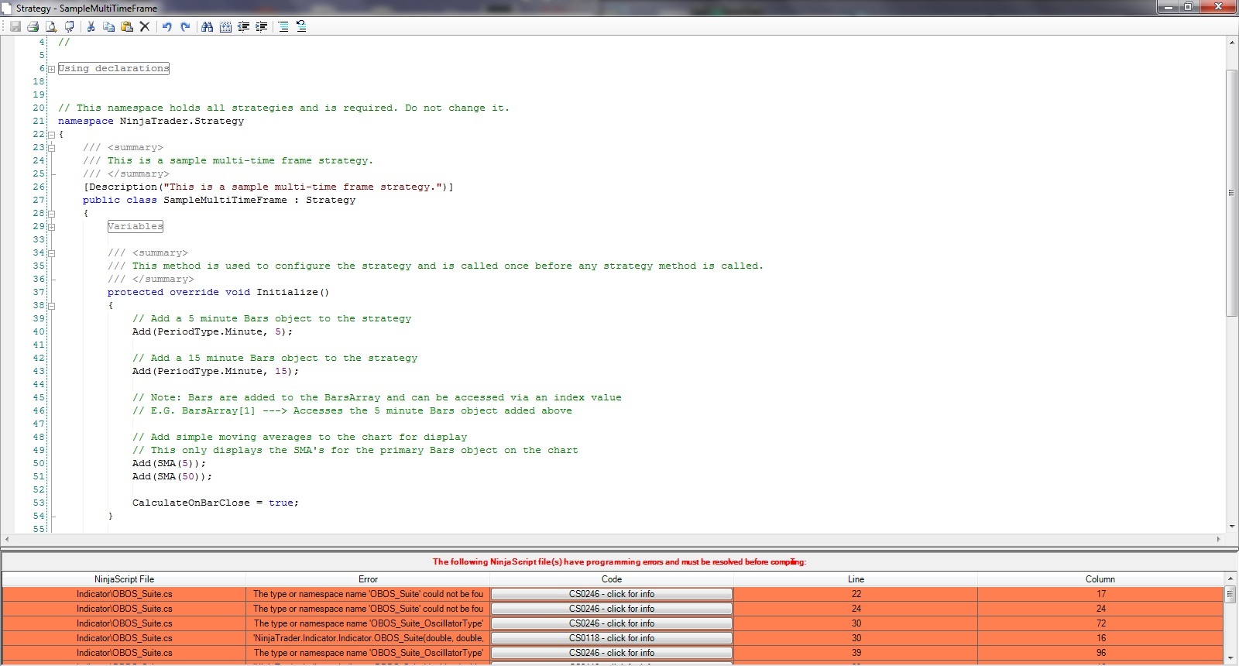Image resolution: width=1239 pixels, height=666 pixels.
Task: Click the Line cell showing 39
Action: click(856, 653)
